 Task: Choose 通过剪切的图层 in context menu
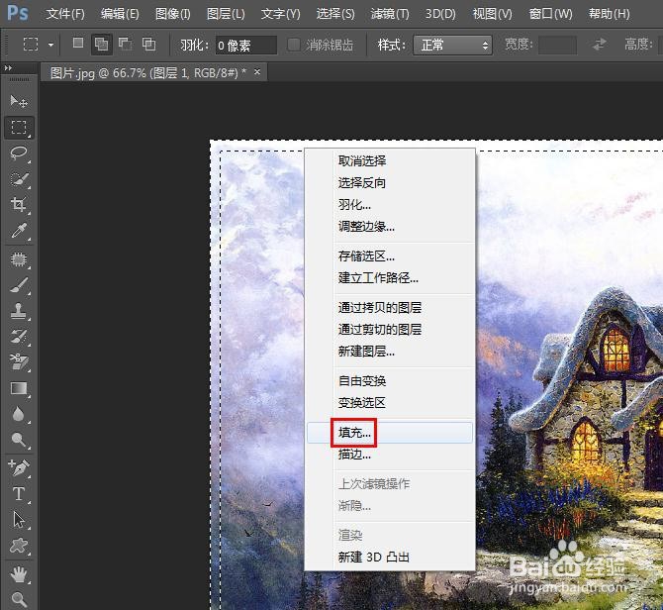(390, 329)
